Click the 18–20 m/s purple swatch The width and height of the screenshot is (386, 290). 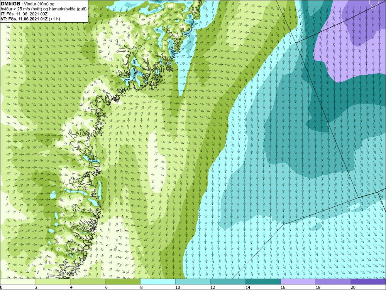coord(334,282)
